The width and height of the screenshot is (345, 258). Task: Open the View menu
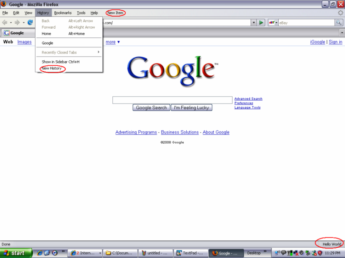pyautogui.click(x=28, y=13)
